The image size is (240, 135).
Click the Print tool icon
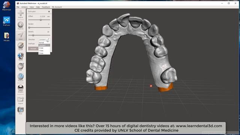21,111
